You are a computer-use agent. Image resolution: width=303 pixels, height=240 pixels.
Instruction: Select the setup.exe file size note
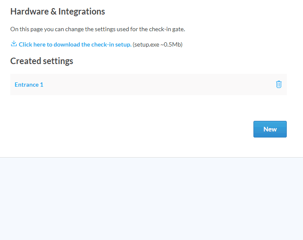coord(158,44)
